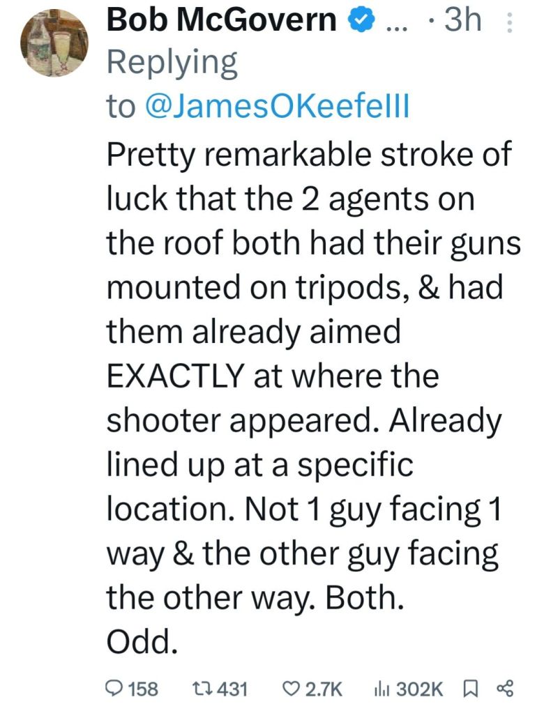Click the reply speech bubble icon
This screenshot has height=713, width=544.
[x=114, y=689]
